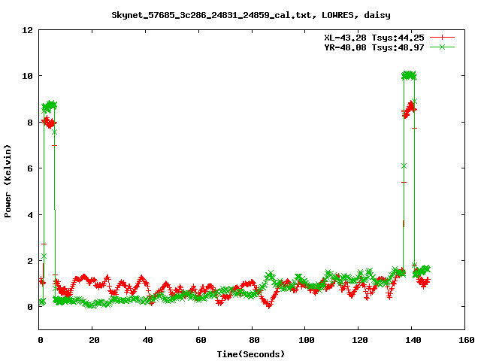
Task: Click the x-axis tick label 120
Action: [x=359, y=340]
